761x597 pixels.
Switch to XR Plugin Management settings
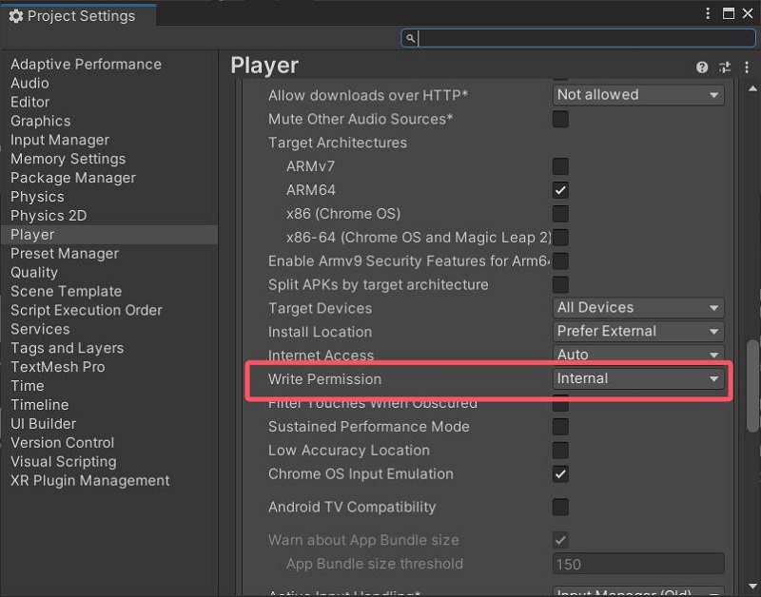pos(90,480)
